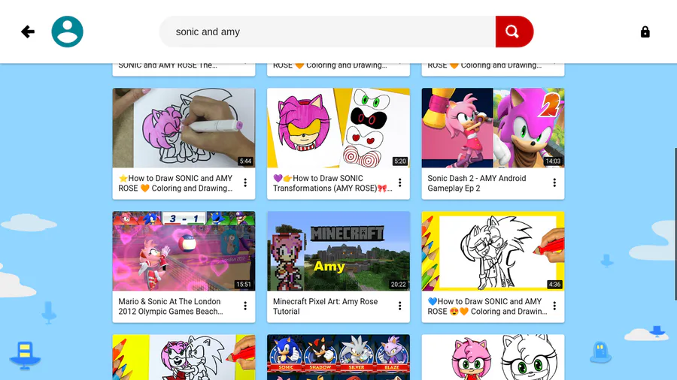Open title '💙How to Draw SONIC and AMY ROSE 😍'
Screen dimensions: 677x380
pos(487,306)
